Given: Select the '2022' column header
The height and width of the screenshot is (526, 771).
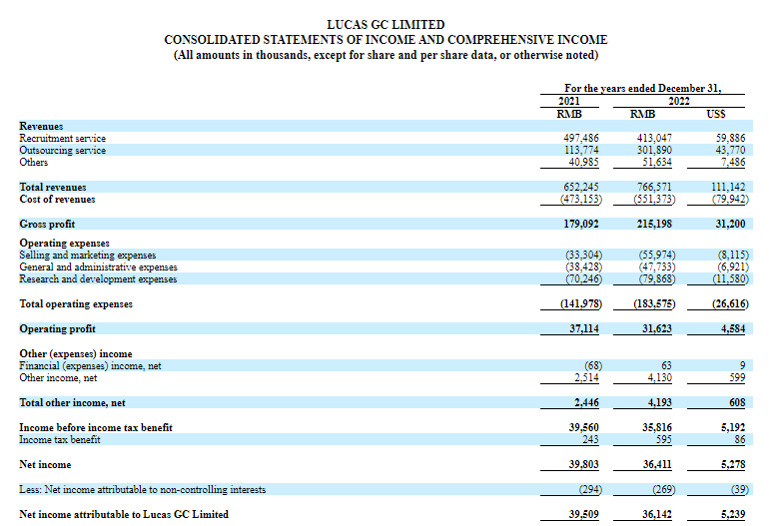Looking at the screenshot, I should pos(678,101).
